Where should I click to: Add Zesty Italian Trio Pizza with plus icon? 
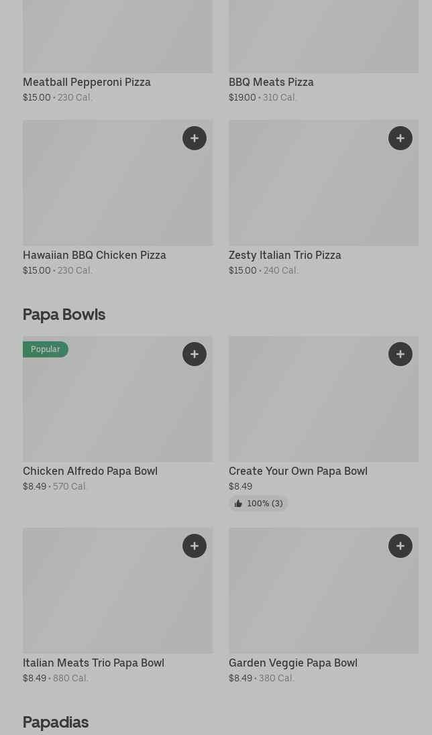(x=400, y=138)
